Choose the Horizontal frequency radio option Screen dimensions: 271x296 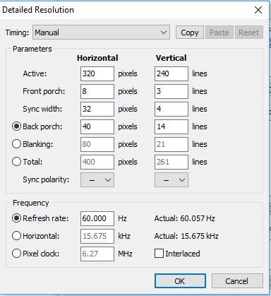(16, 236)
